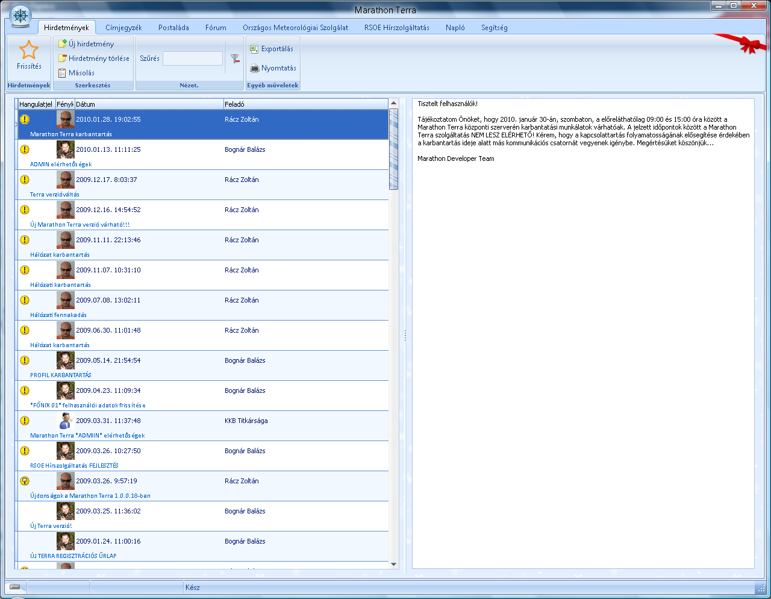
Task: Click the pane splitter handle dots
Action: pos(405,336)
